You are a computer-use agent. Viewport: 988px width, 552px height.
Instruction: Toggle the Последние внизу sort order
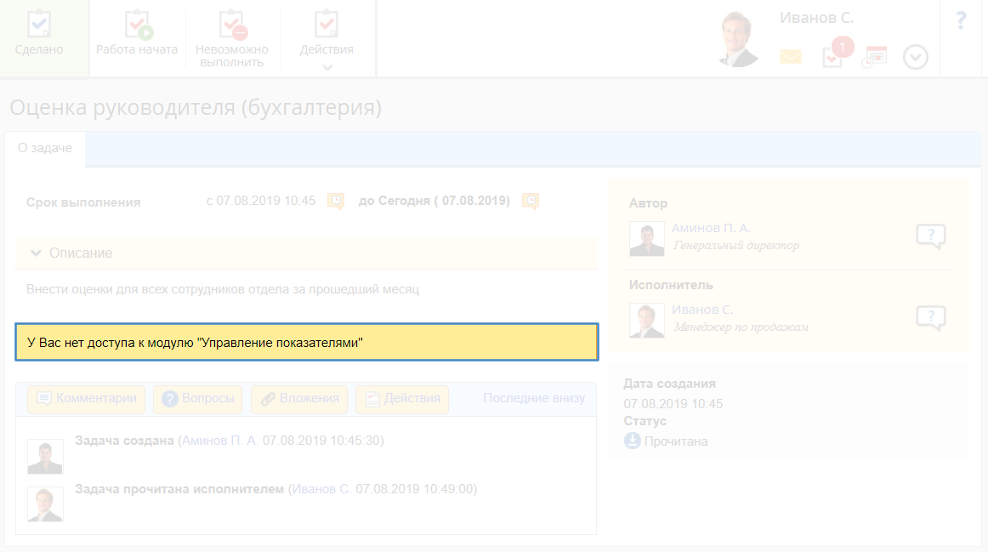pos(534,398)
